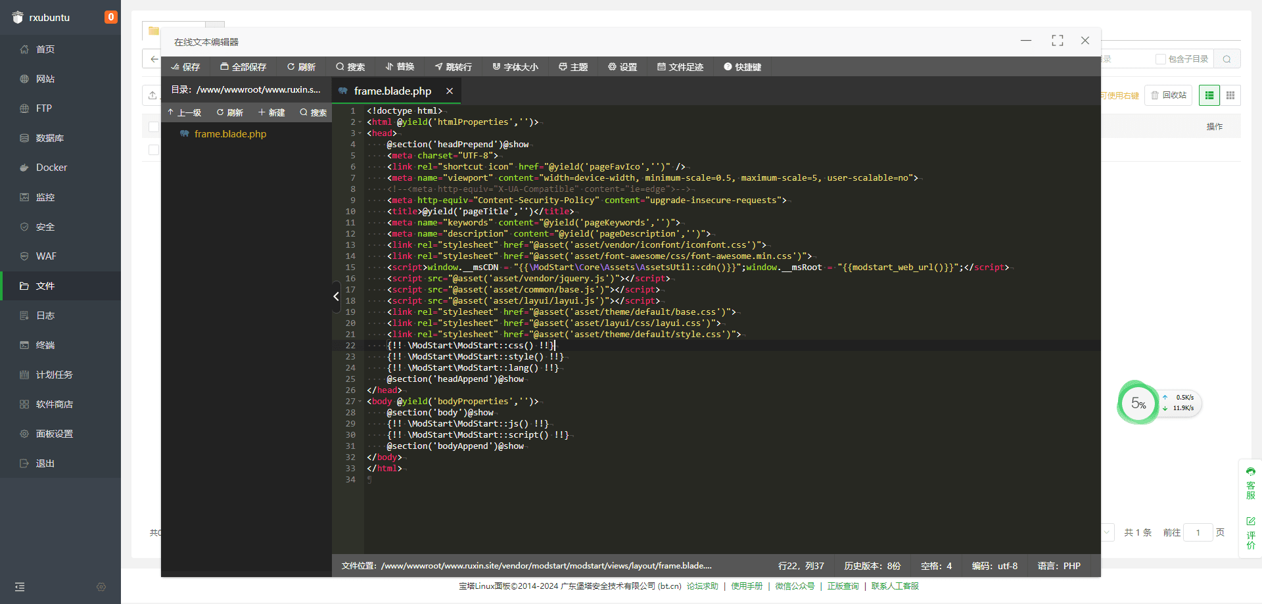Collapse the sidebar menu icon

pos(20,587)
